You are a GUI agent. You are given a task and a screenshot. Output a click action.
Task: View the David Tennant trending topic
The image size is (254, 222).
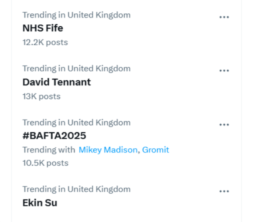click(56, 82)
